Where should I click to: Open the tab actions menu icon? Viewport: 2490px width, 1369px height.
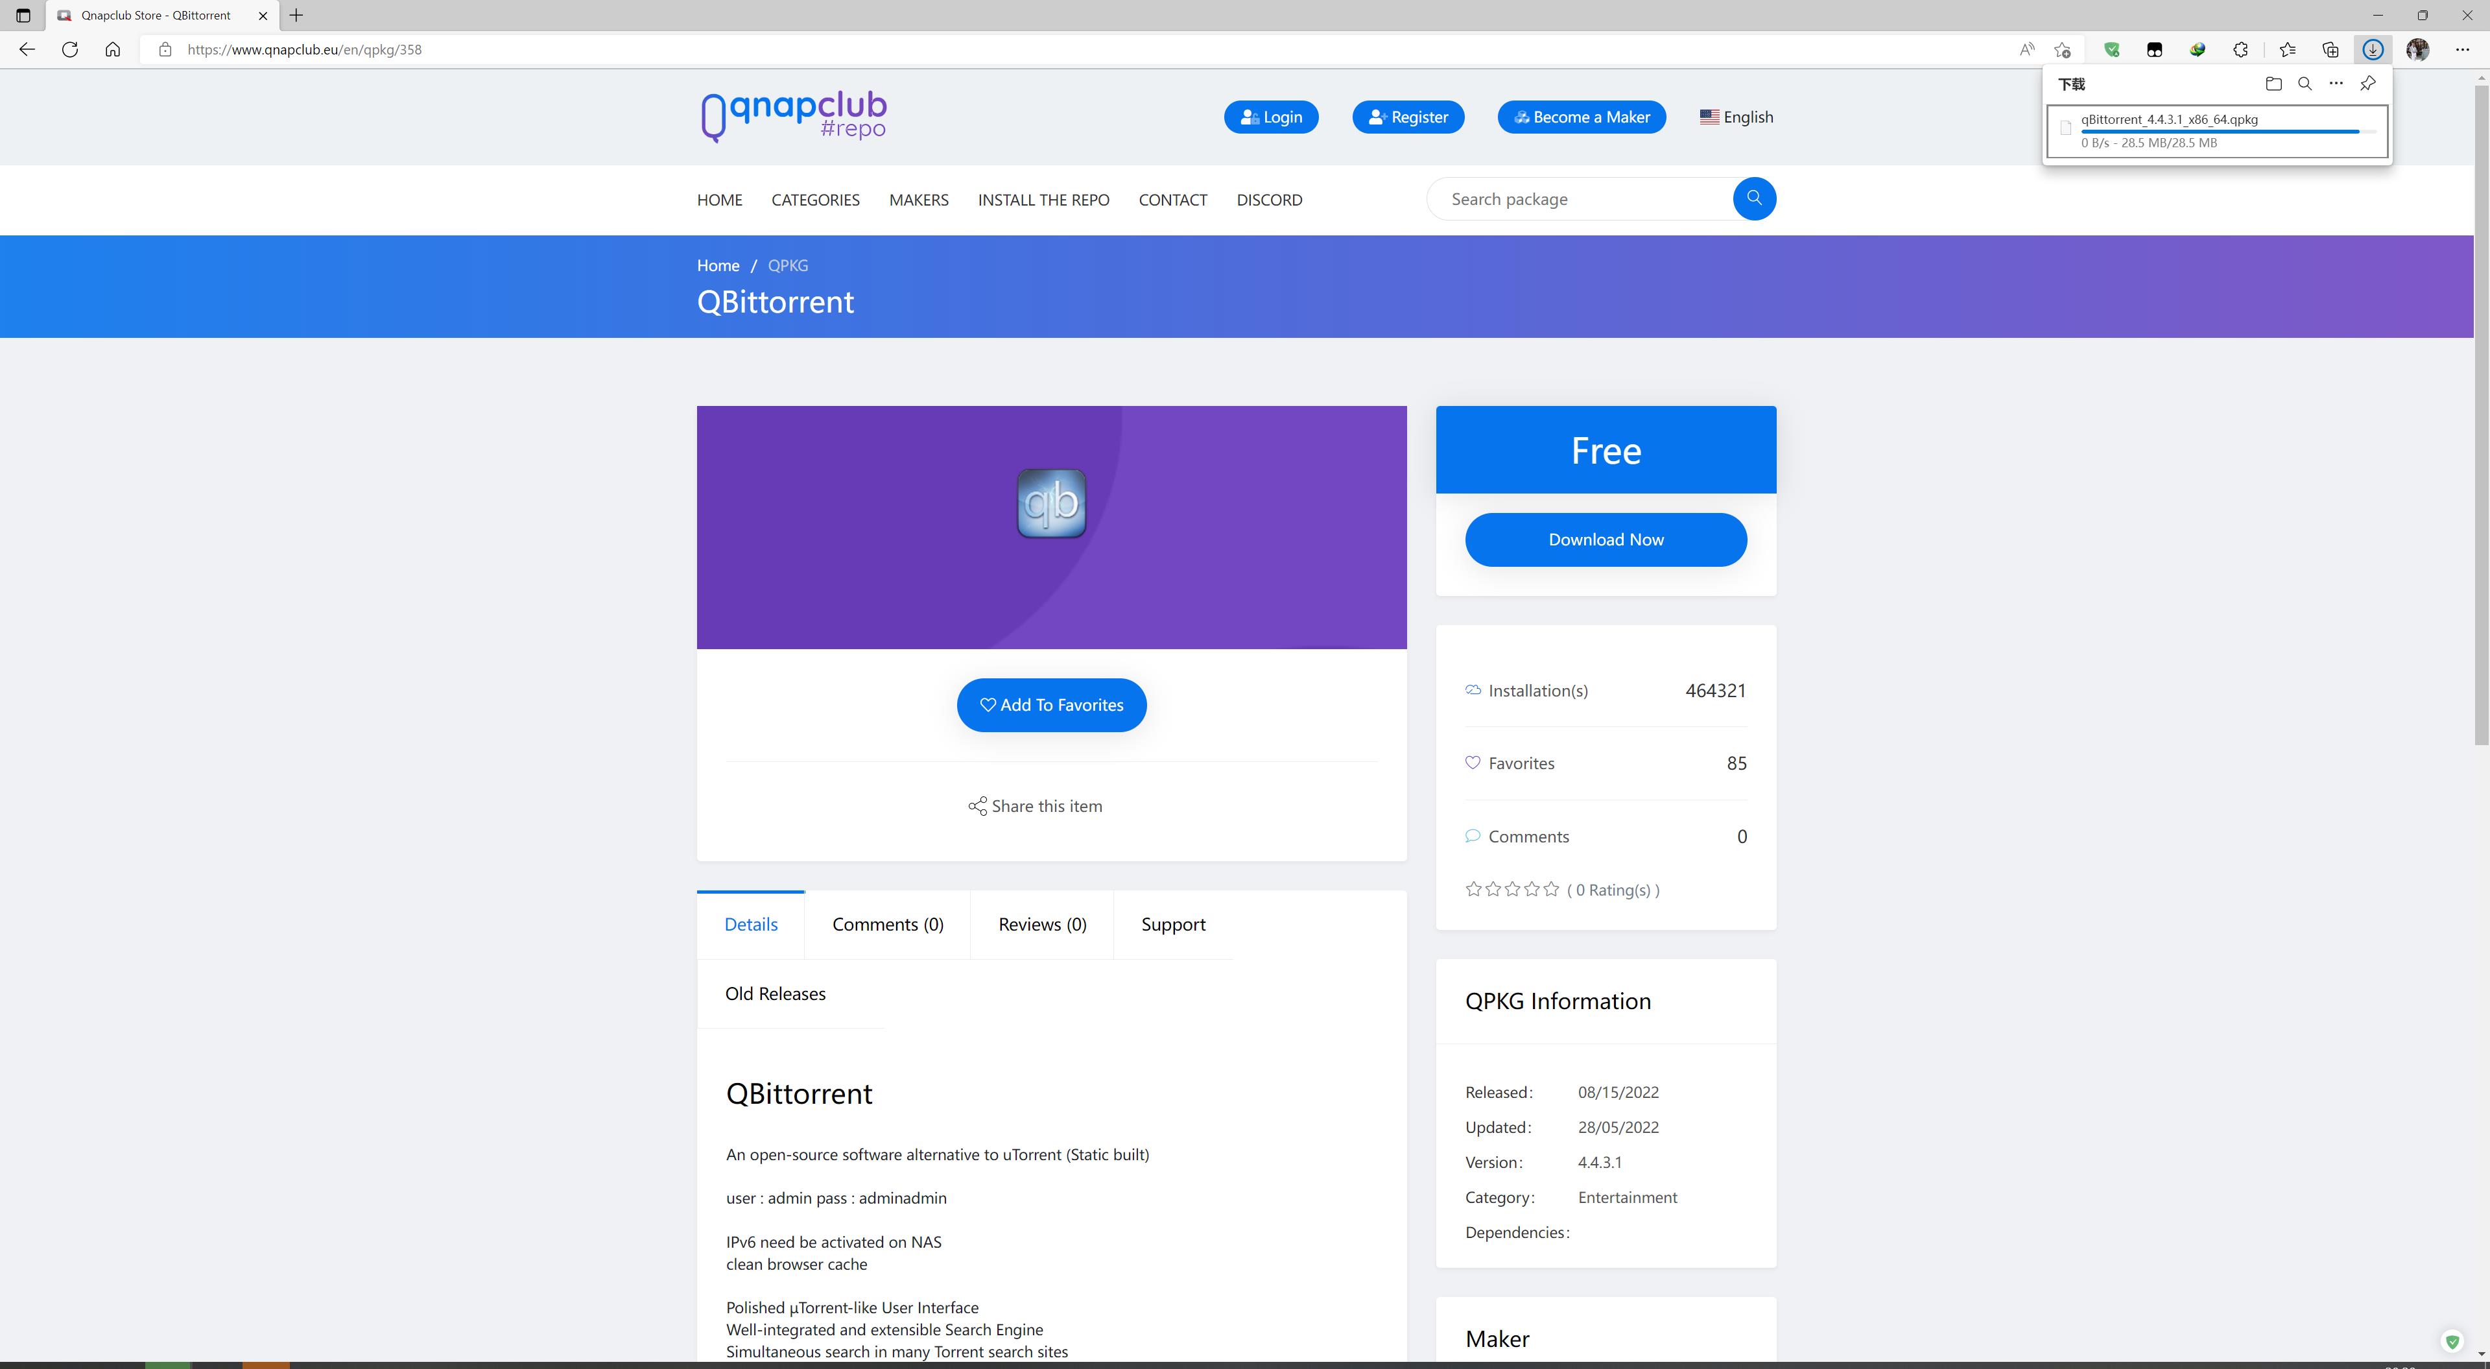(23, 16)
